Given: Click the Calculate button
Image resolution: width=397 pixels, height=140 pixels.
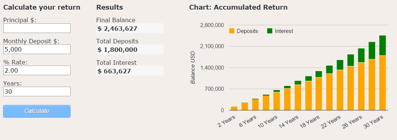Looking at the screenshot, I should (x=37, y=111).
